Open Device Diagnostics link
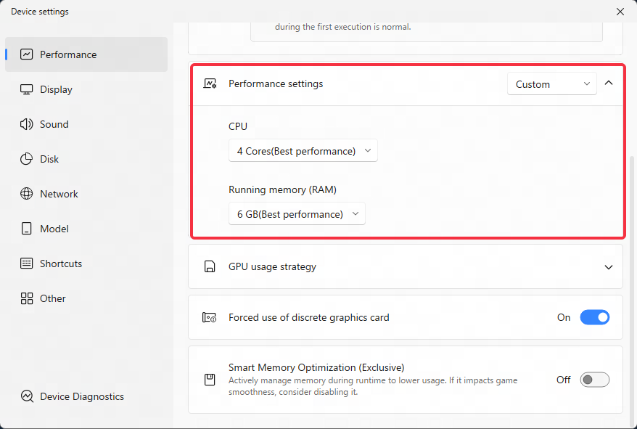 click(x=73, y=396)
